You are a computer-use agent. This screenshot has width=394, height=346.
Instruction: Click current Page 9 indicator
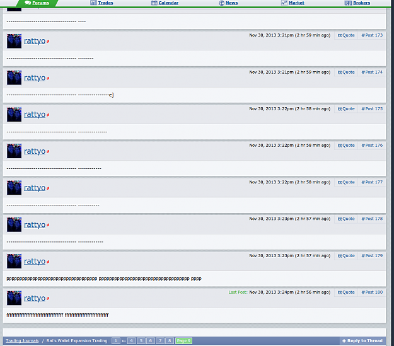click(183, 341)
